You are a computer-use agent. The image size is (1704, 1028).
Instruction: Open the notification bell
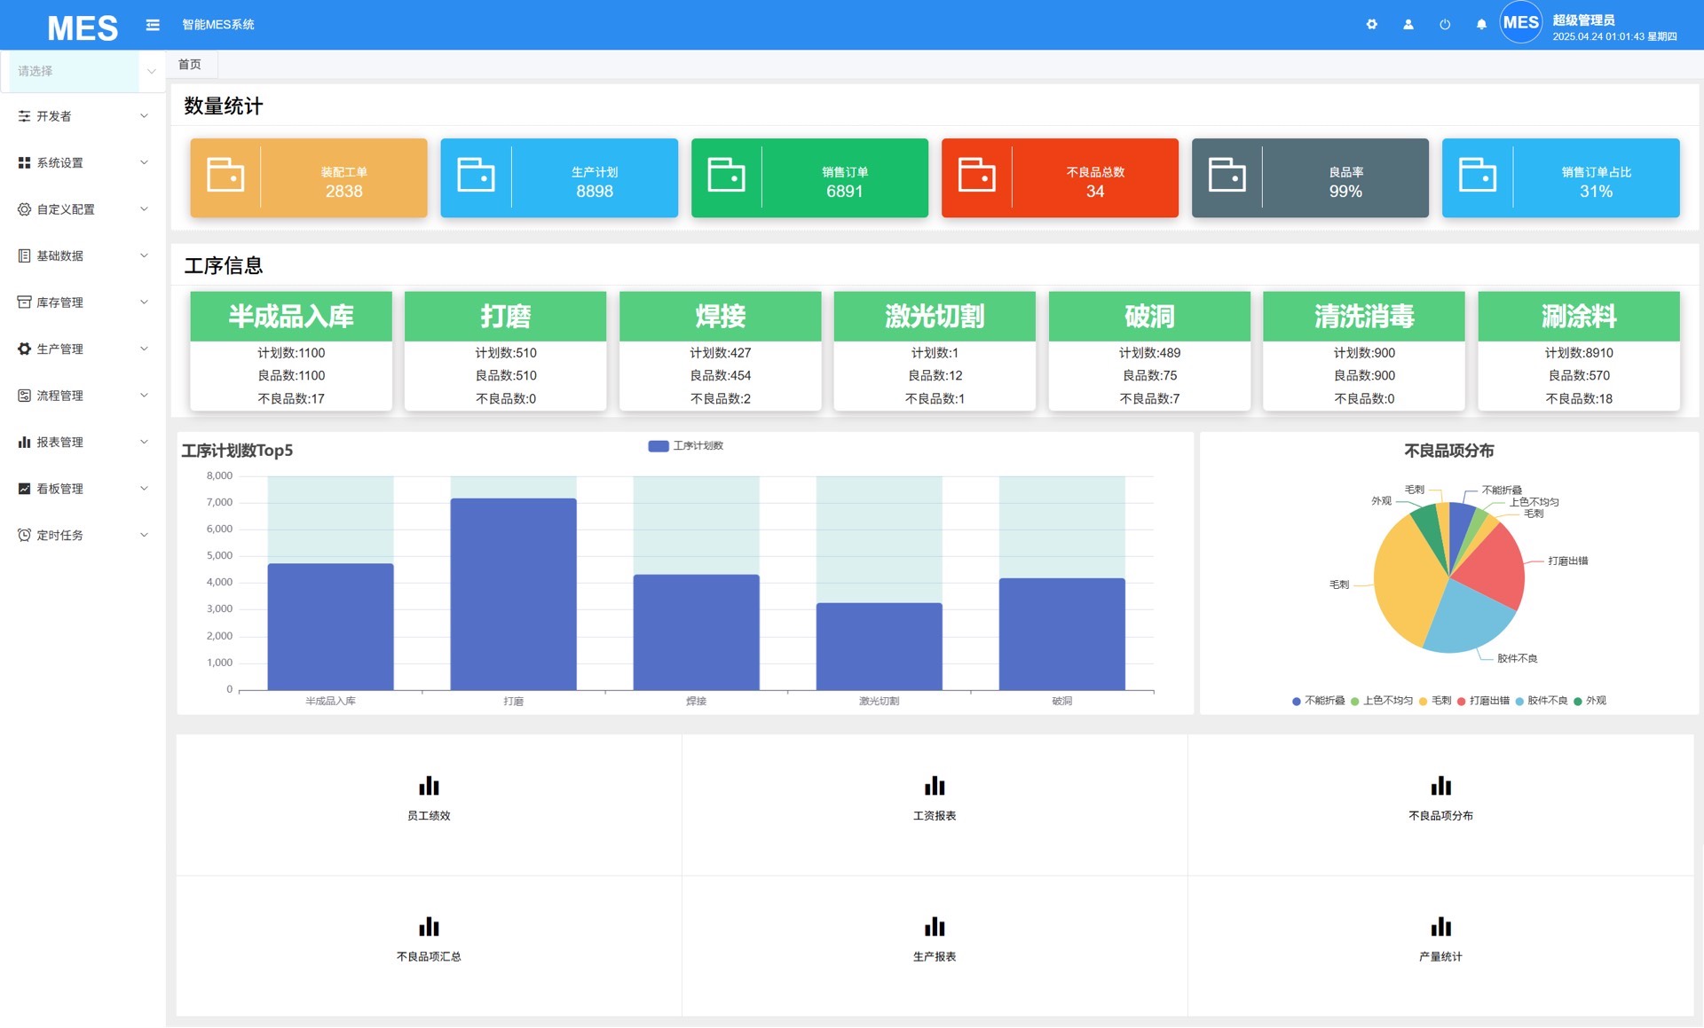1480,25
